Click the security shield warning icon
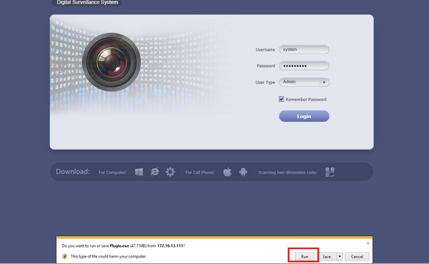Image resolution: width=429 pixels, height=264 pixels. (x=64, y=256)
